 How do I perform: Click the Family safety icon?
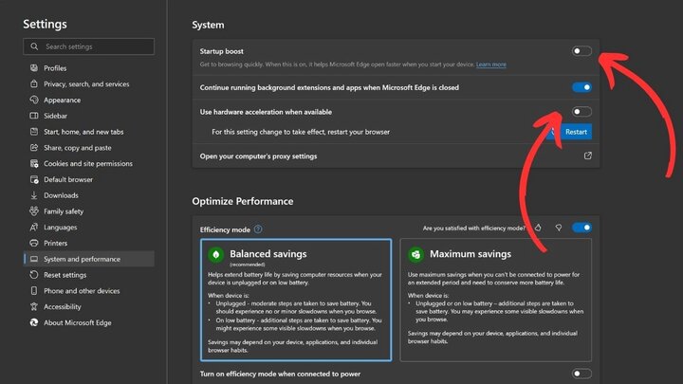34,211
